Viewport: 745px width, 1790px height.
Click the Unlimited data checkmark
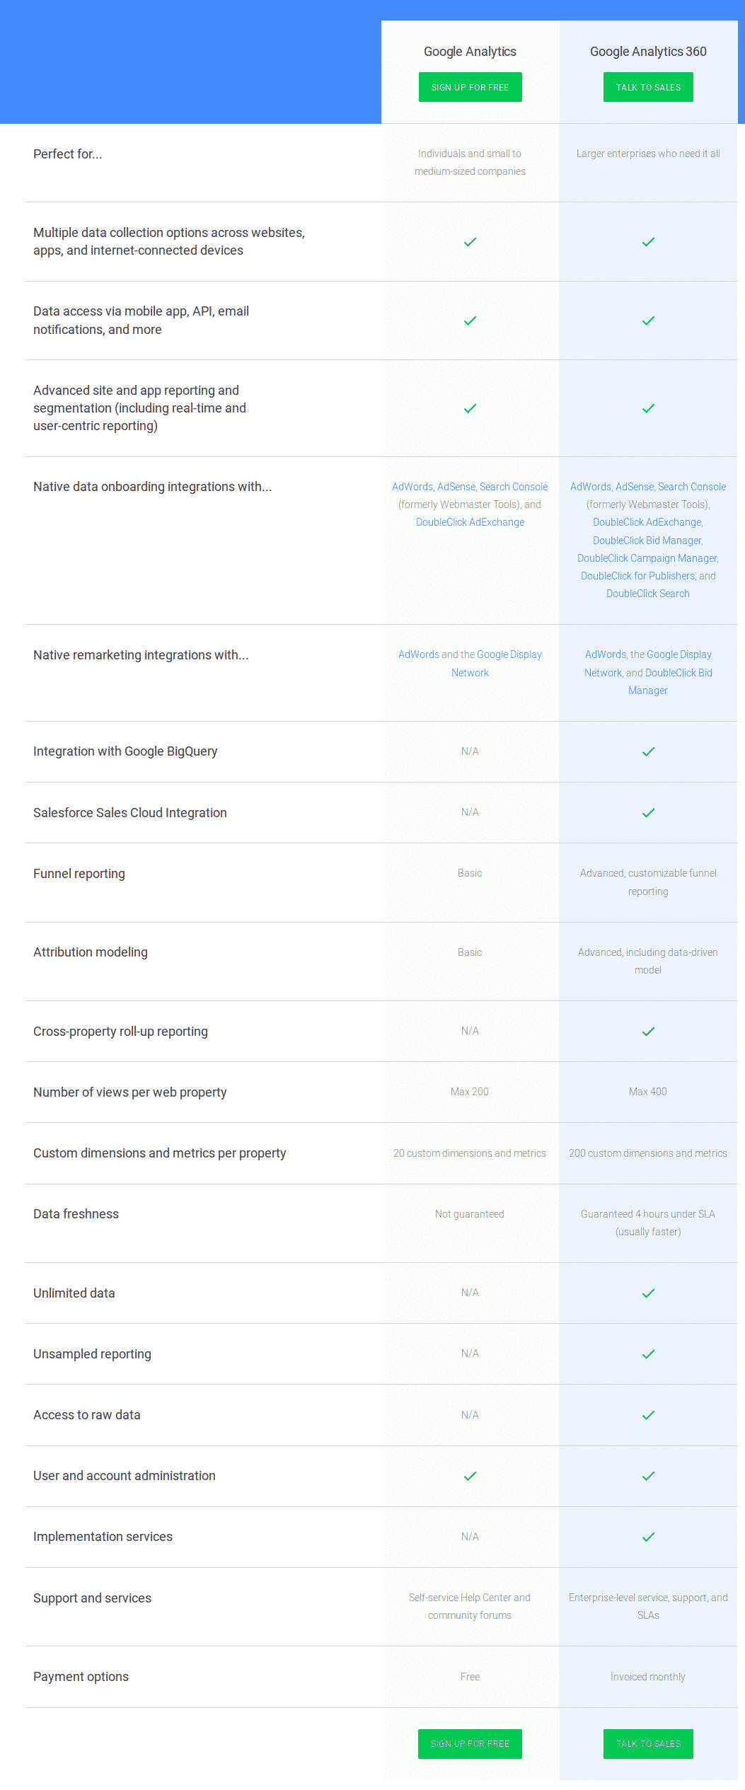point(648,1293)
